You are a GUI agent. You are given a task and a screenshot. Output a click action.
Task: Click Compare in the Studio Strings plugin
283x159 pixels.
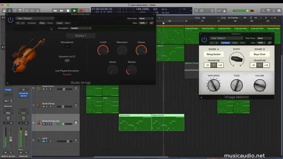(31, 23)
